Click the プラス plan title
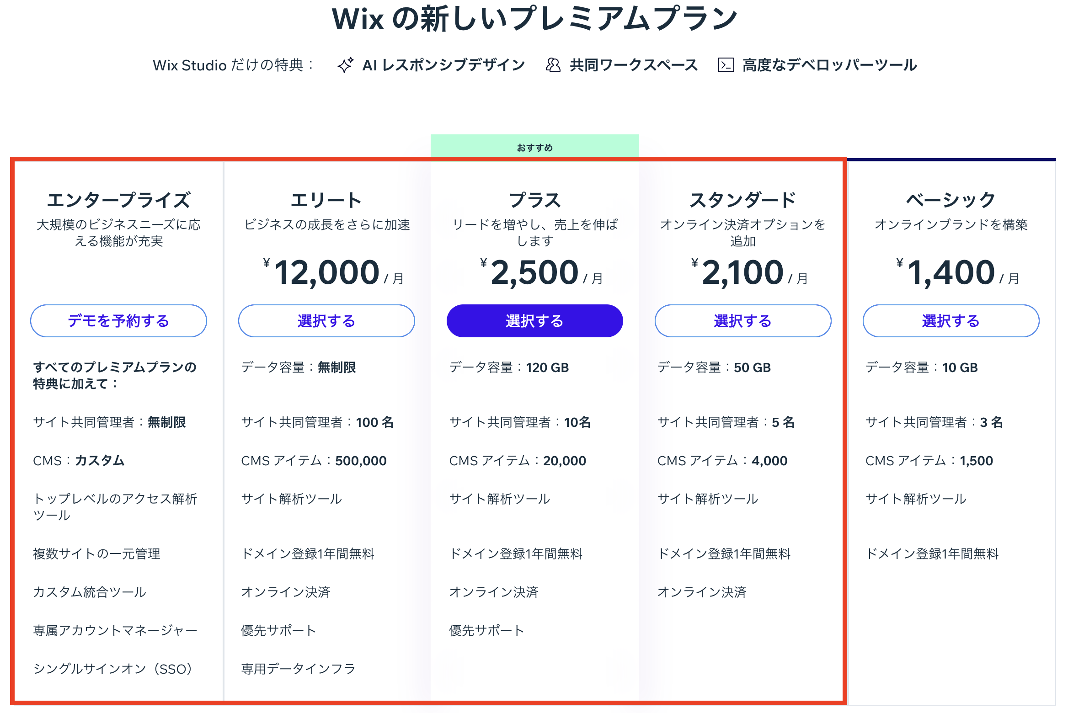 coord(534,200)
